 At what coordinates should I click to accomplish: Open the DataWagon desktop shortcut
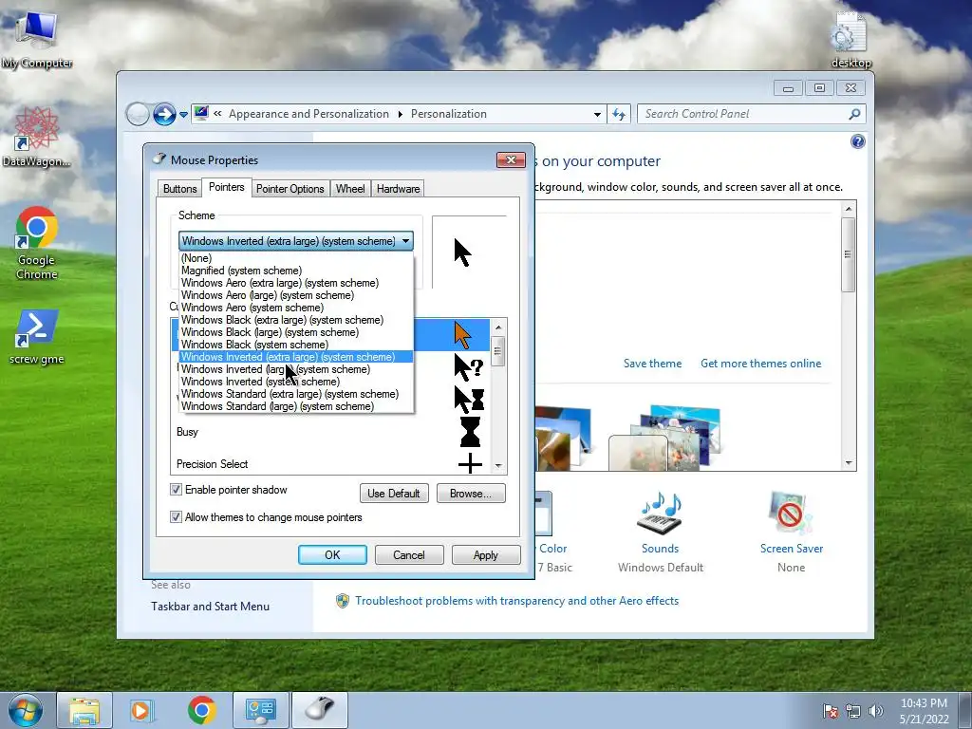click(x=36, y=137)
